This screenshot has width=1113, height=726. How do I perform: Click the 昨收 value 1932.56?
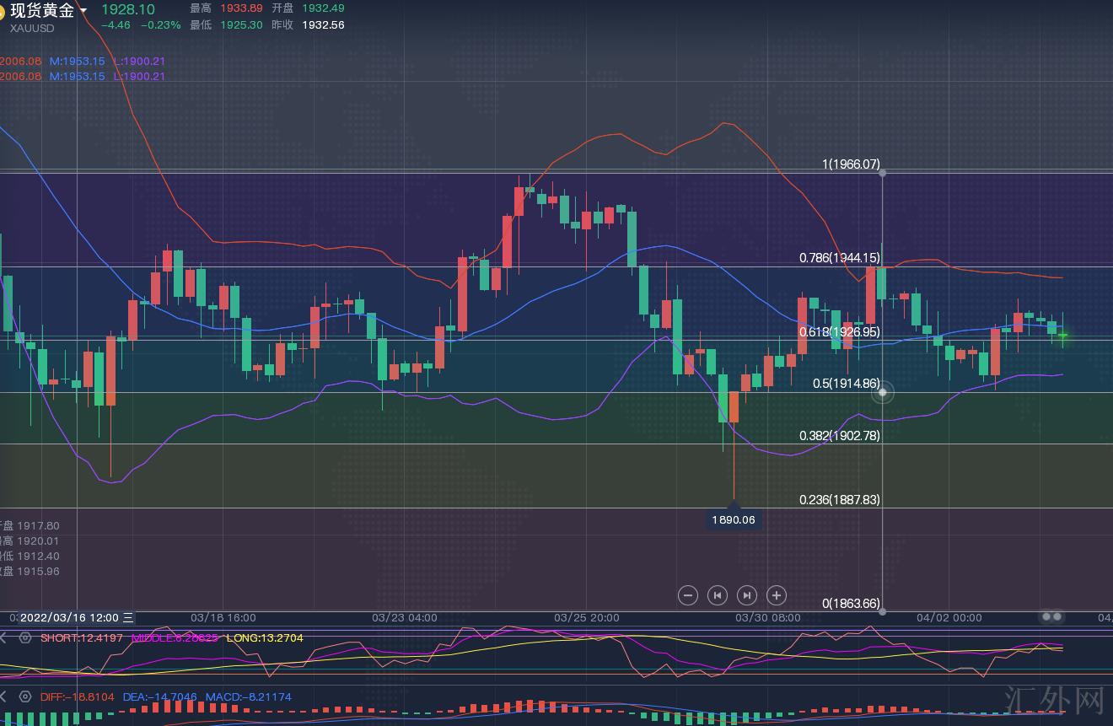click(x=324, y=24)
